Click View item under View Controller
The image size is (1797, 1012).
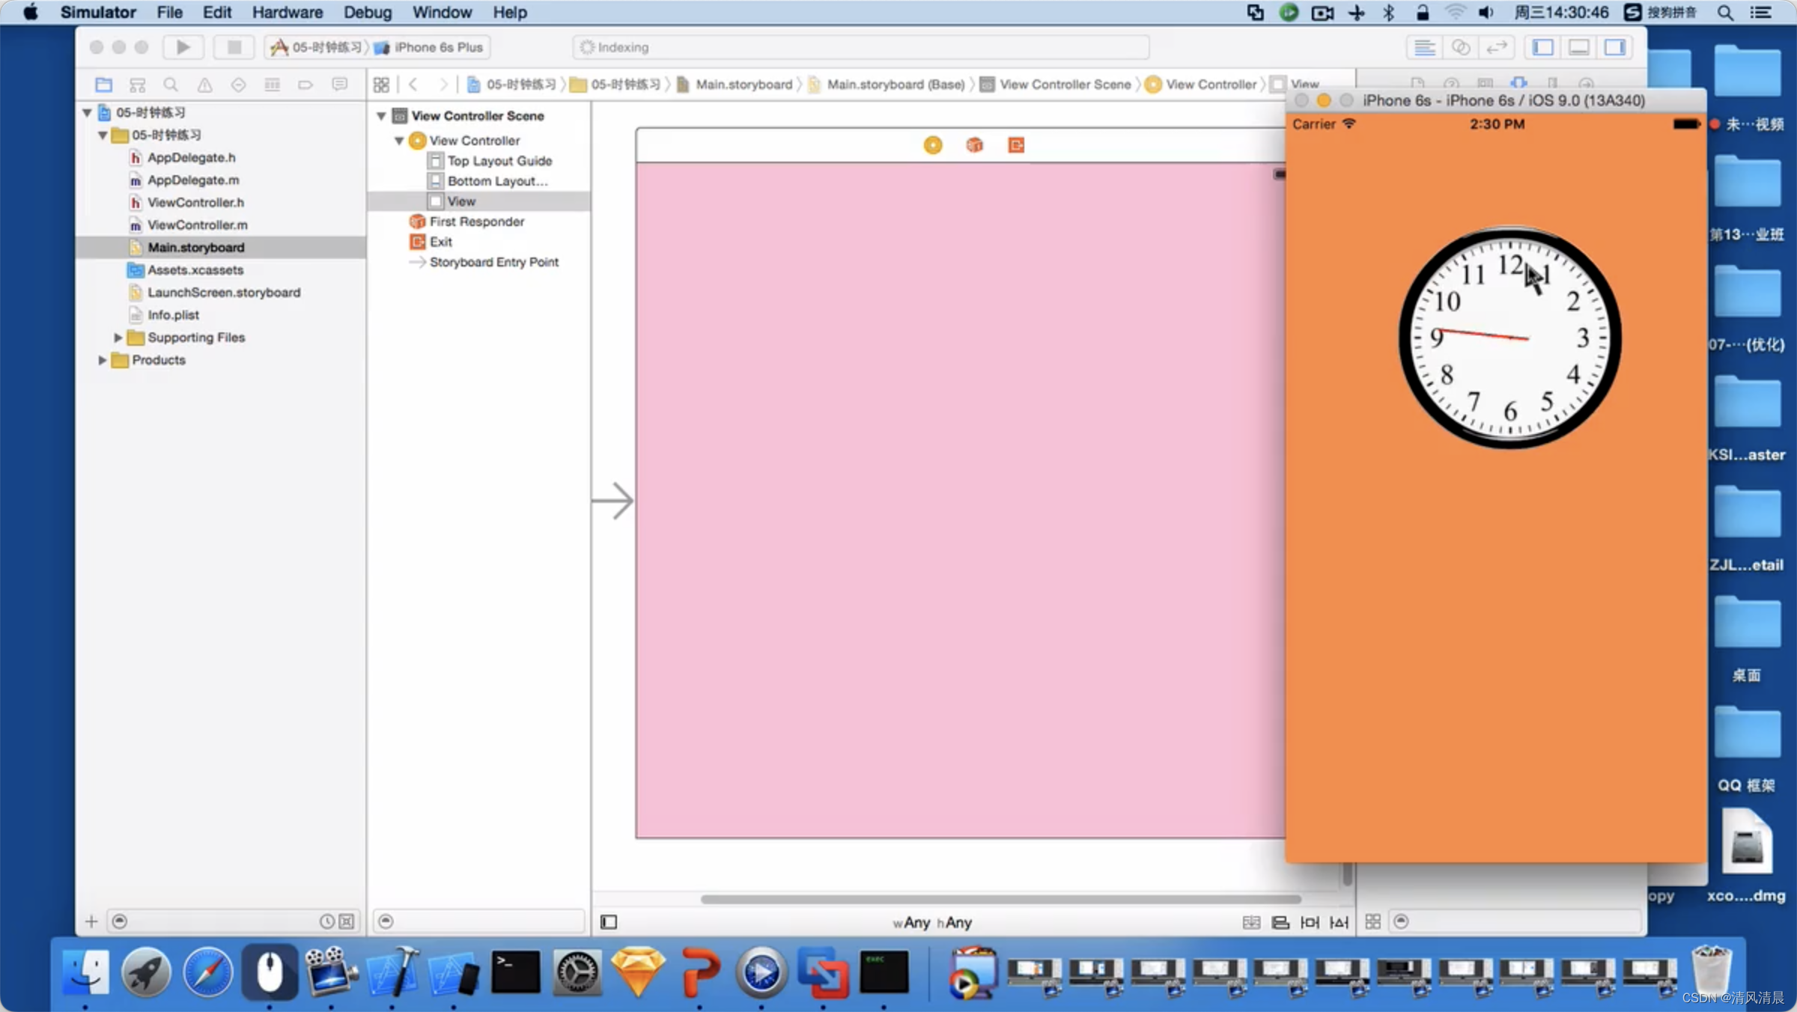(x=460, y=200)
